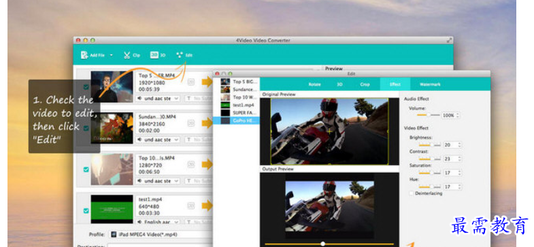Open the Add File dropdown arrow

[x=112, y=55]
